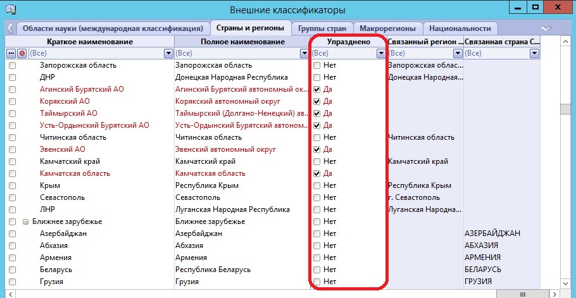Tick row selector for Грузия

coord(12,282)
